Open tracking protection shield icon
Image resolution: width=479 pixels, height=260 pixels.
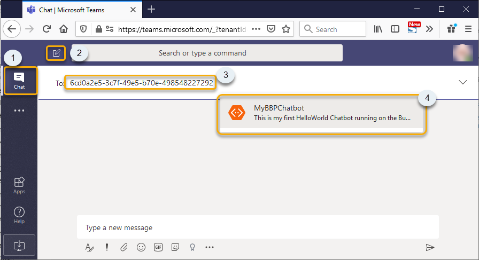[83, 29]
